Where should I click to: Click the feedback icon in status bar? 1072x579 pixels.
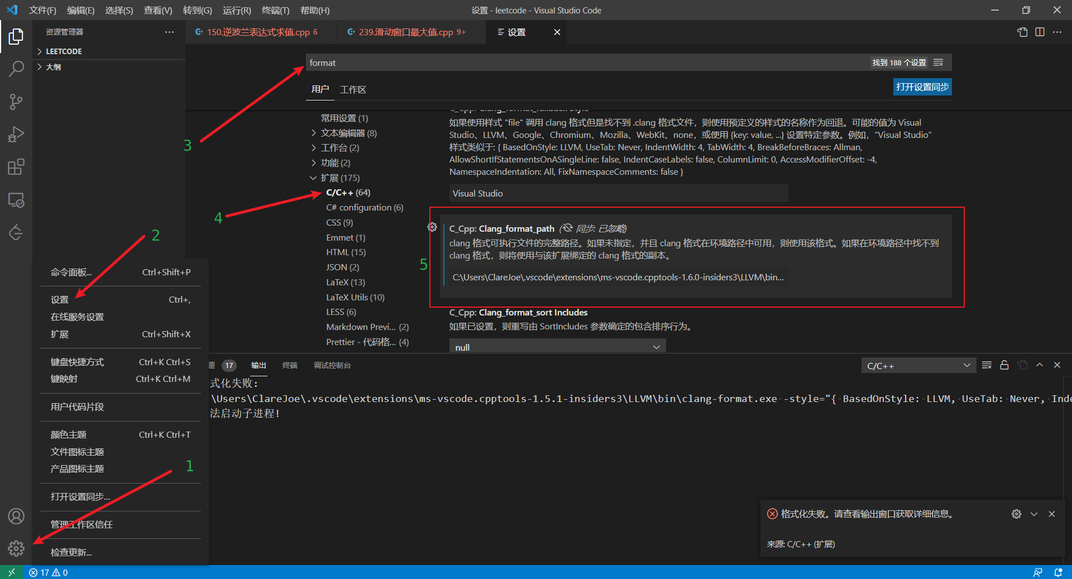[1037, 572]
